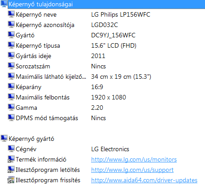The width and height of the screenshot is (205, 189).
Task: Click monitor icon next to Cégnév
Action: click(x=11, y=149)
